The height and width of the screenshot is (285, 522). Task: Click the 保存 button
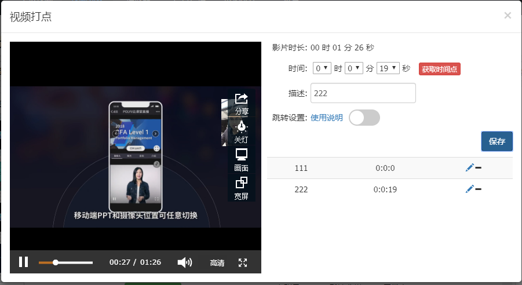tap(497, 141)
